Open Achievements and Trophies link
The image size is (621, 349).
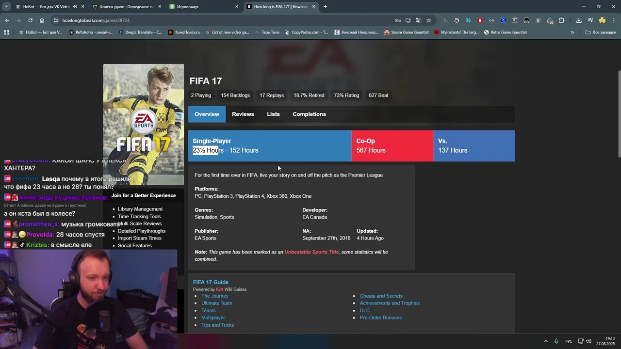click(390, 303)
